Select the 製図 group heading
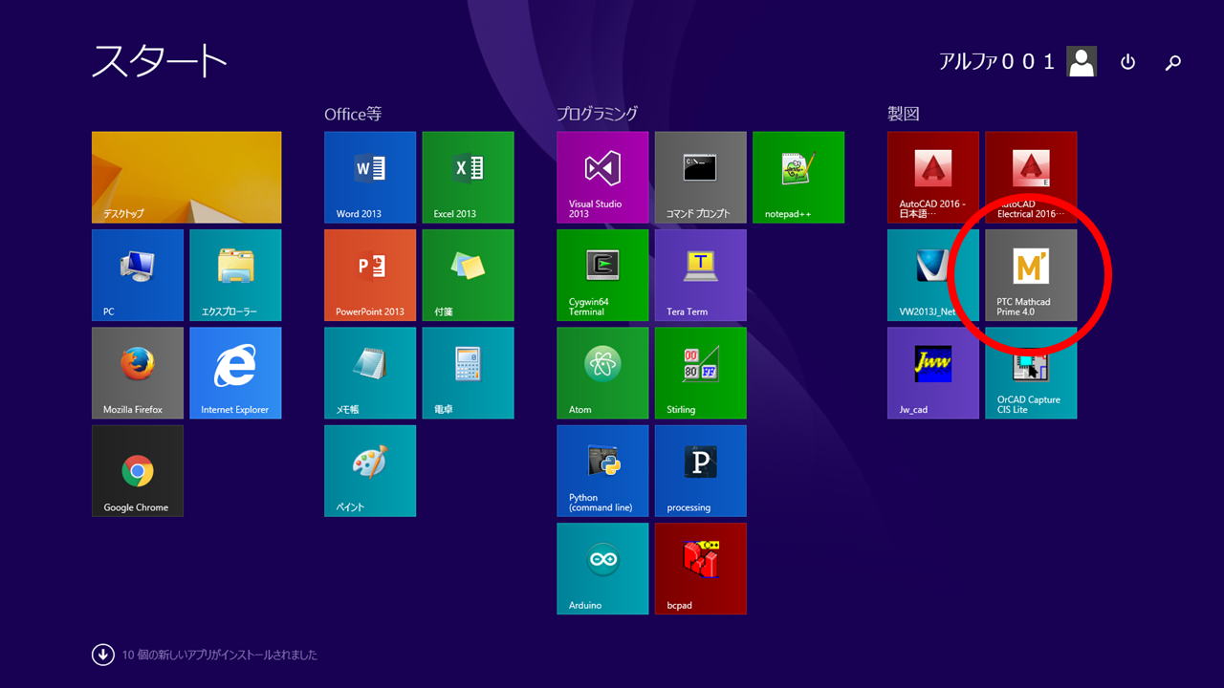Image resolution: width=1224 pixels, height=688 pixels. (904, 114)
